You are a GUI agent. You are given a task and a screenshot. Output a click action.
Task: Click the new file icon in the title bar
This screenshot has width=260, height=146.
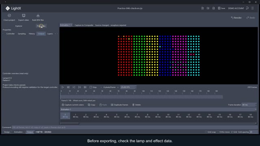click(x=202, y=8)
